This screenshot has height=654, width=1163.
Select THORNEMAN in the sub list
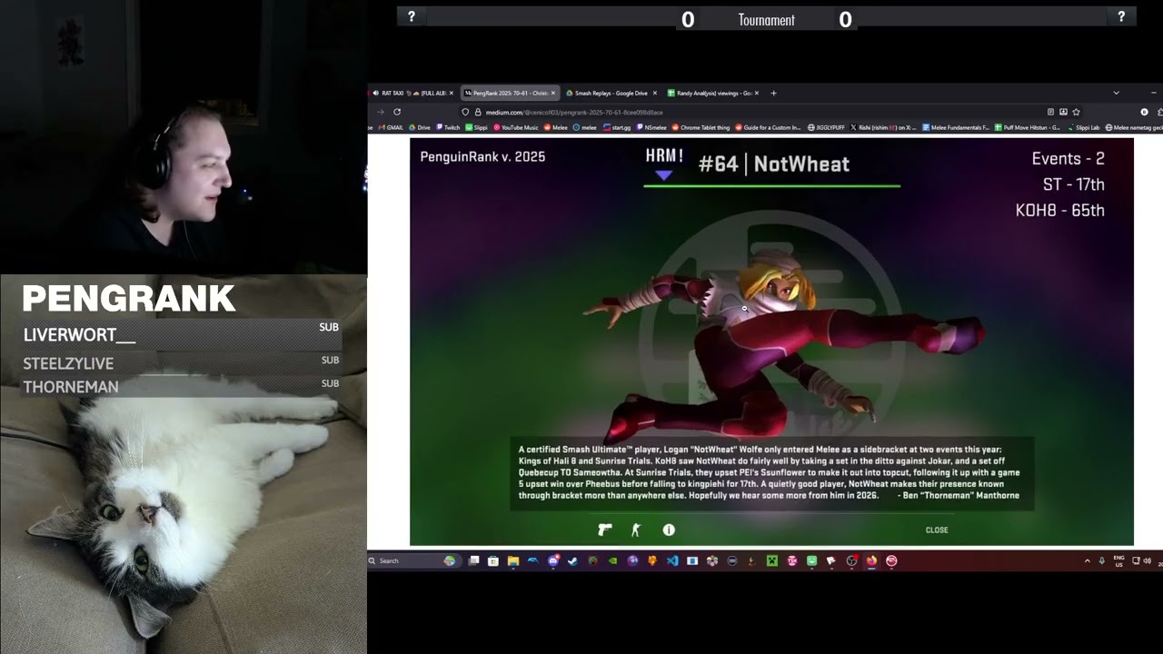[x=182, y=386]
